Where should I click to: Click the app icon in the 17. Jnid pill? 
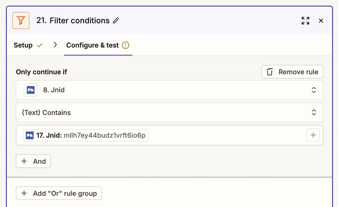click(30, 135)
